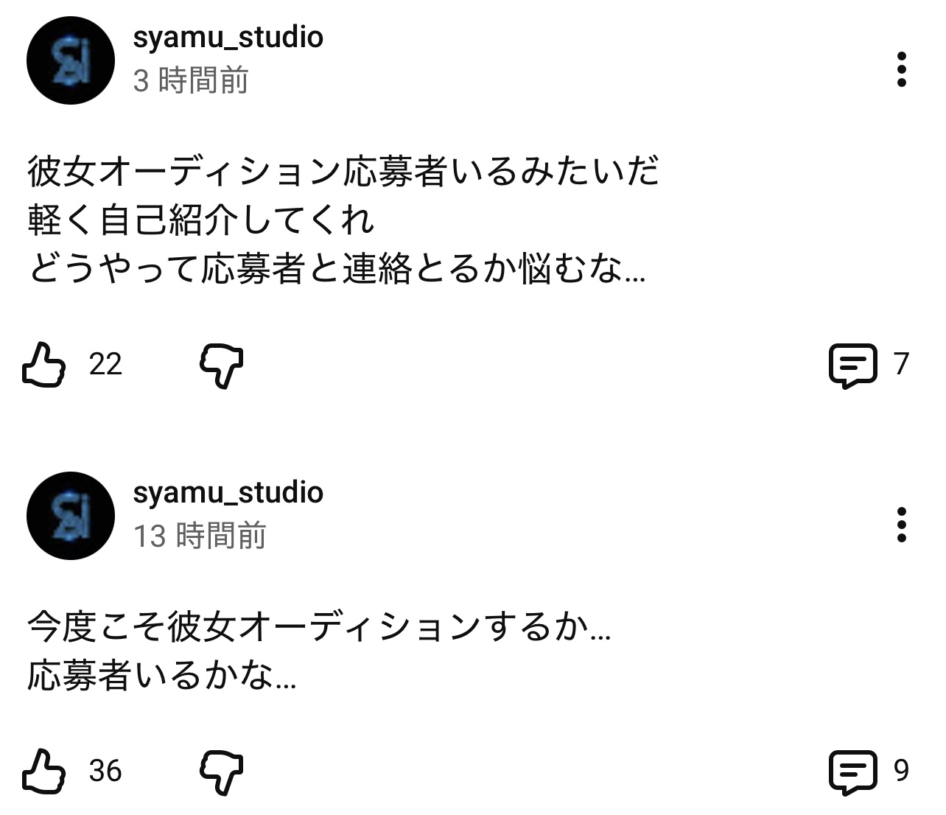
Task: Open comments on the post with 9 replies
Action: [853, 772]
